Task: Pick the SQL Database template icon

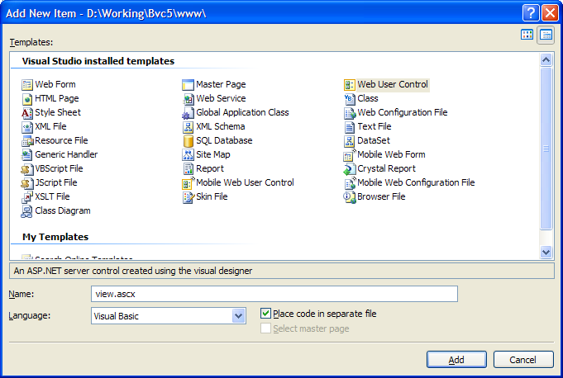Action: pos(188,141)
